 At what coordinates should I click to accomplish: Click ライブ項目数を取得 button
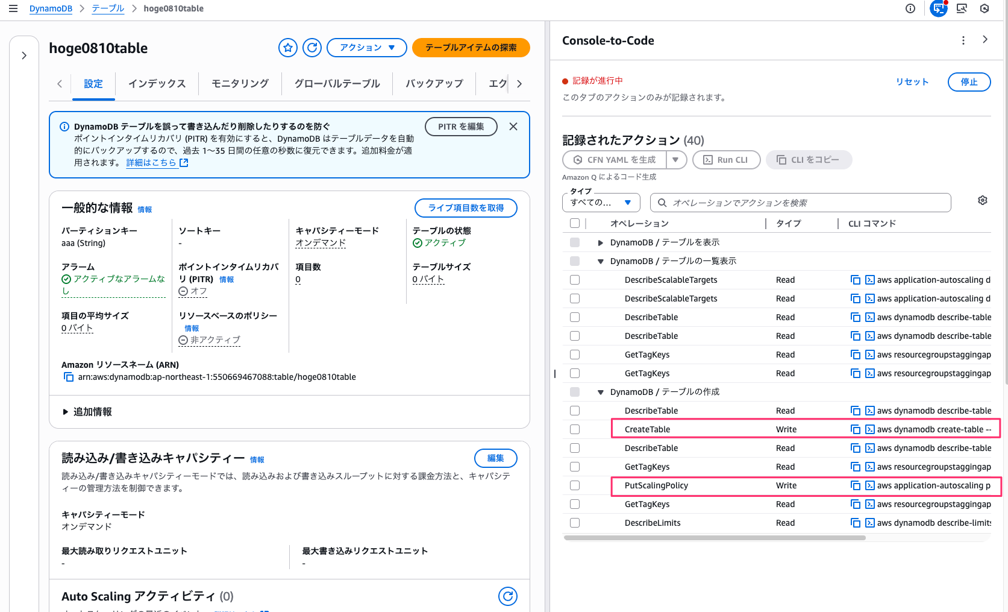466,208
